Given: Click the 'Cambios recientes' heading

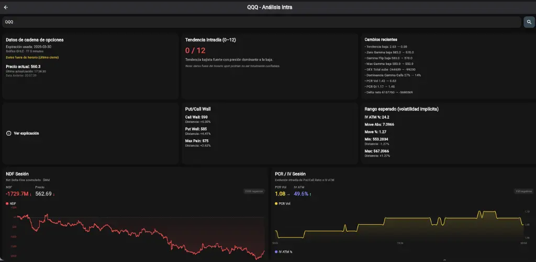Looking at the screenshot, I should coord(381,40).
